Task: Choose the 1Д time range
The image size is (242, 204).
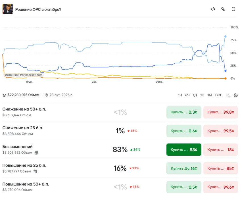Action: click(195, 95)
